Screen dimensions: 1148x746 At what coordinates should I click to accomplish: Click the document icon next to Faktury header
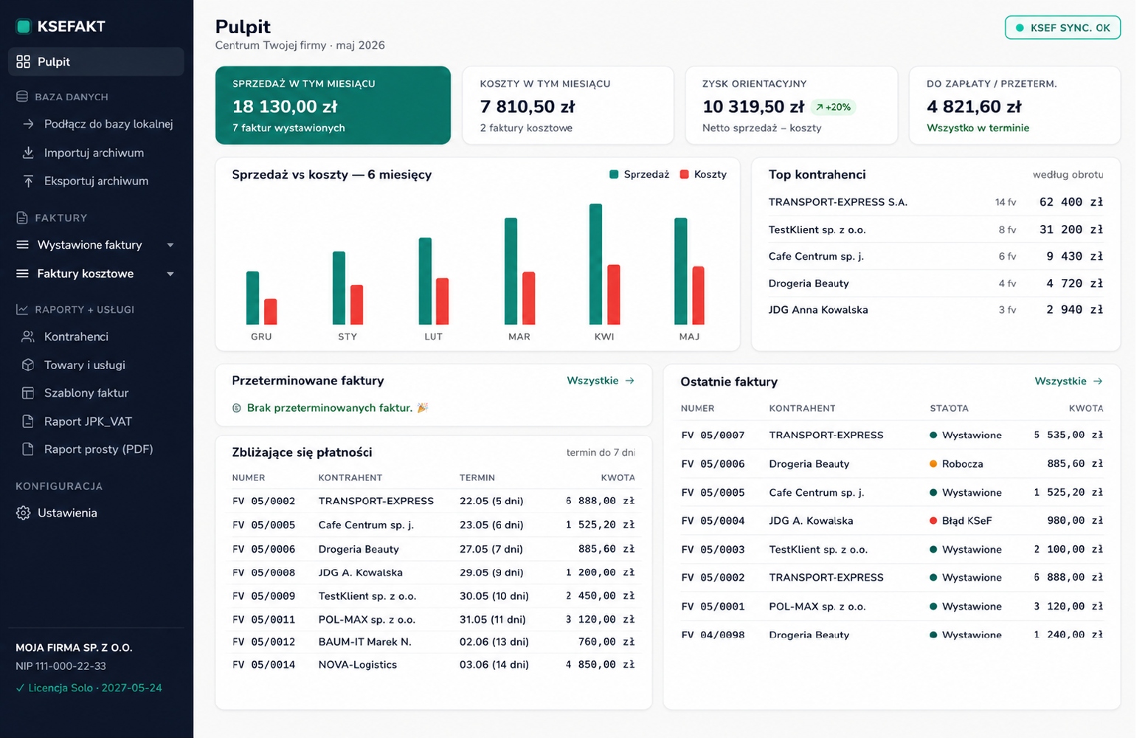22,218
